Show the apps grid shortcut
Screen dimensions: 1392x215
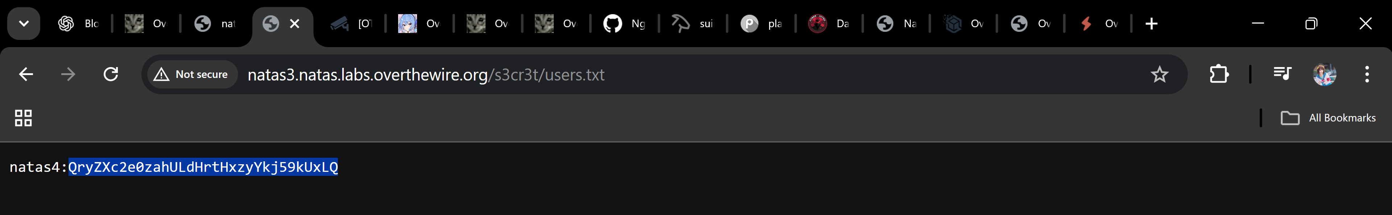(x=23, y=118)
